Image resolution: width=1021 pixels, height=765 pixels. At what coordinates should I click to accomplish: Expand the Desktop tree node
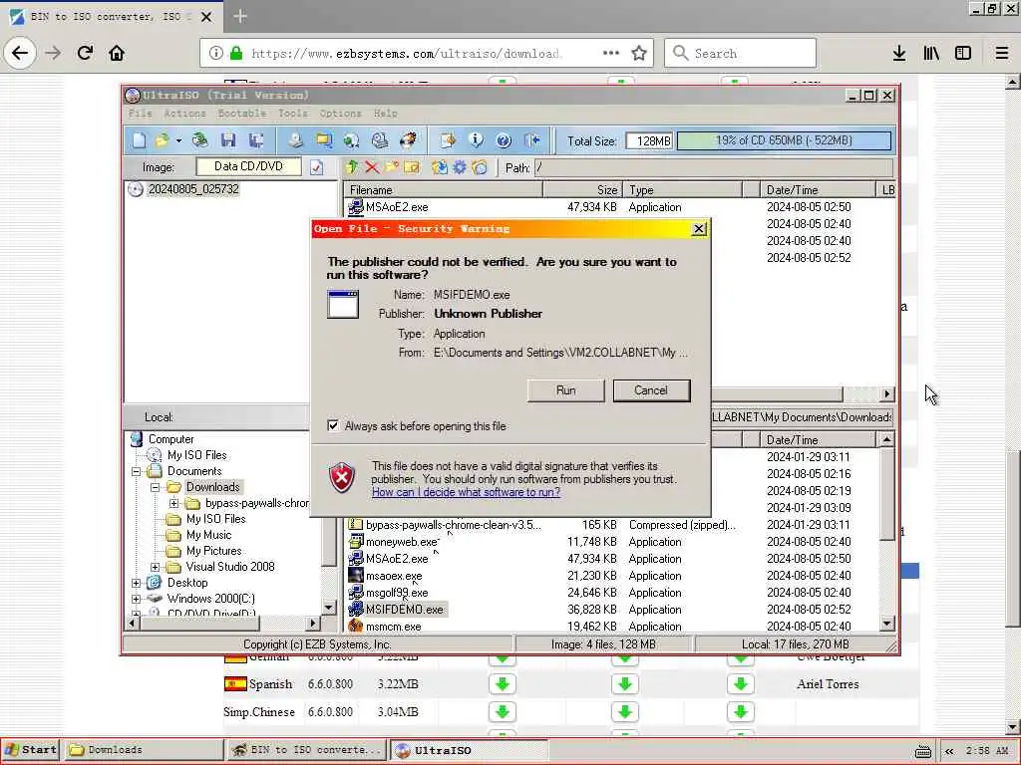point(136,584)
